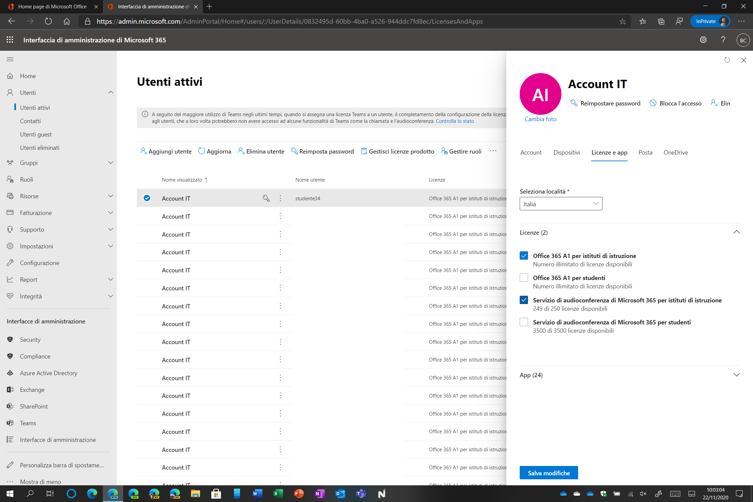Open Teams admin center

pyautogui.click(x=28, y=423)
